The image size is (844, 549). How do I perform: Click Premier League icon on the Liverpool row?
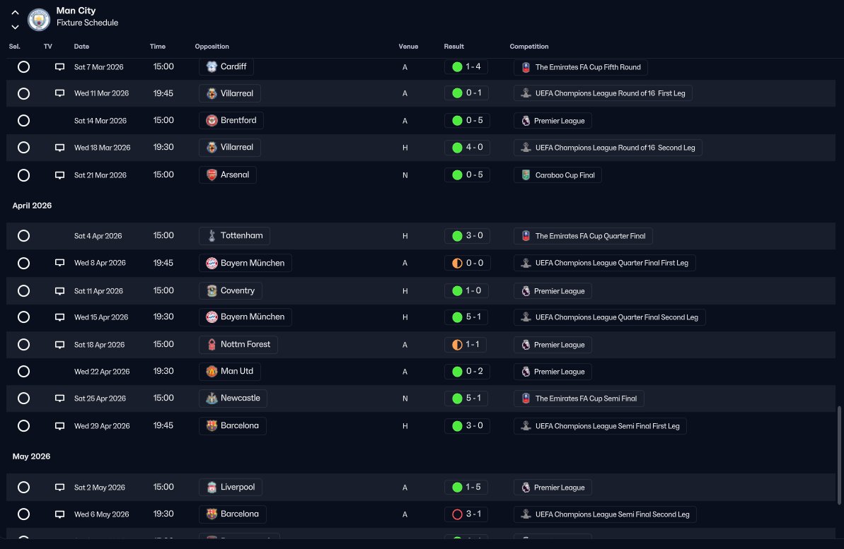(526, 487)
